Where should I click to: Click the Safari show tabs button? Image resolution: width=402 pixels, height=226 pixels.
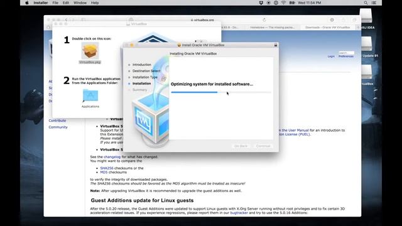(x=354, y=19)
